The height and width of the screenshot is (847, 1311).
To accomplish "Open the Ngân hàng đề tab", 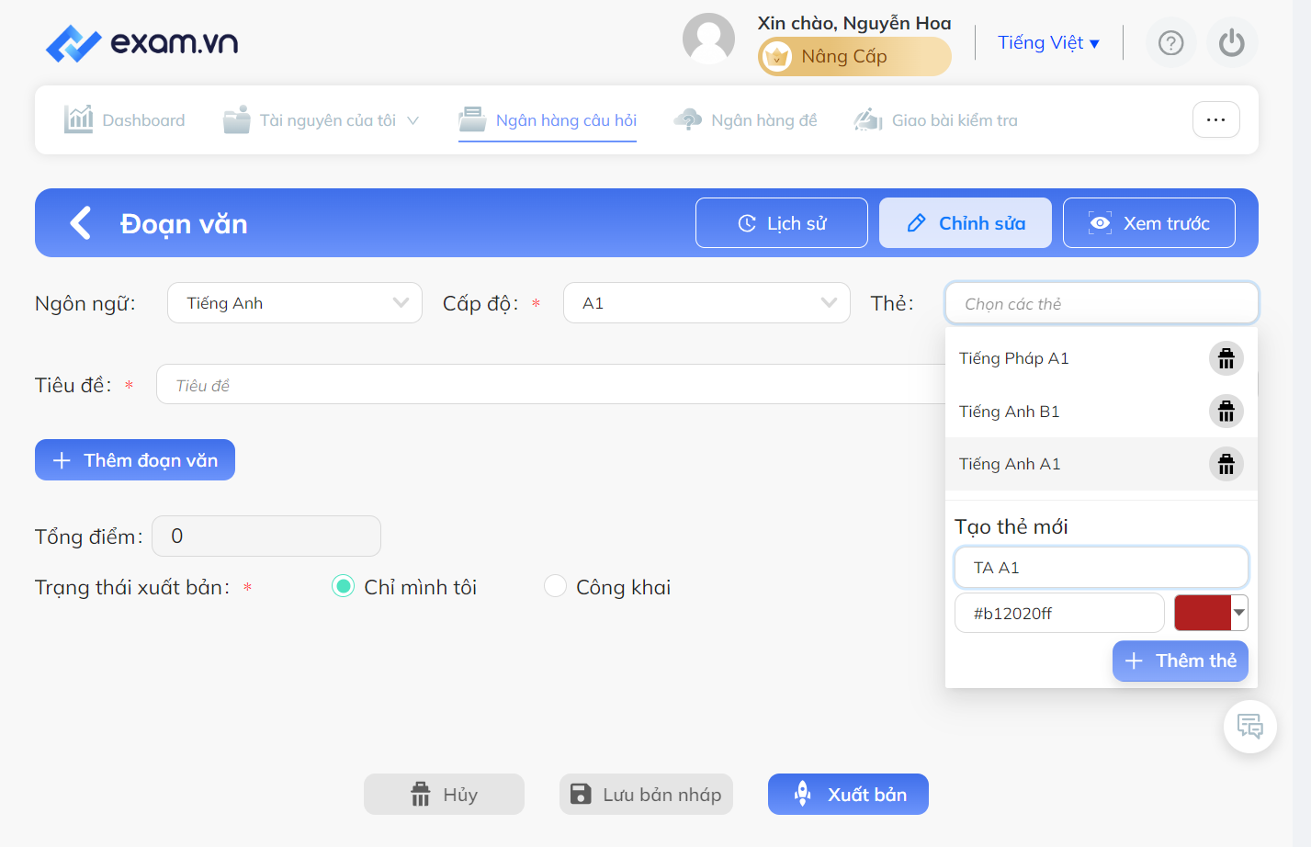I will click(745, 120).
